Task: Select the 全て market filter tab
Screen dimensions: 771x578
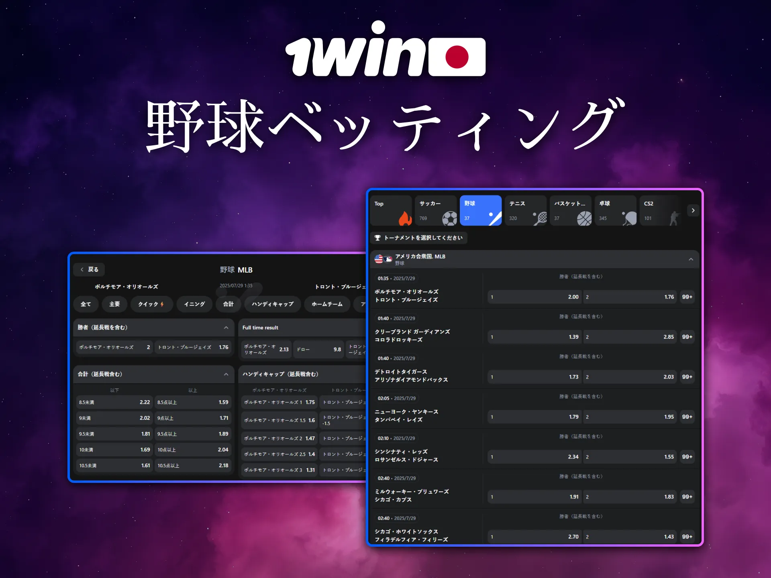Action: 86,304
